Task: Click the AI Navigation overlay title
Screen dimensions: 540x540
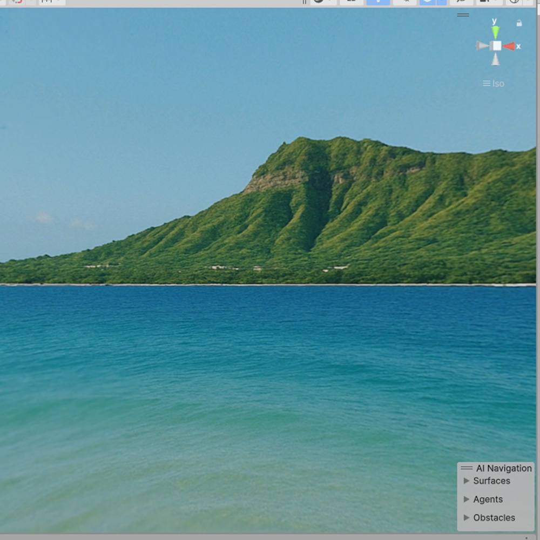Action: [504, 468]
